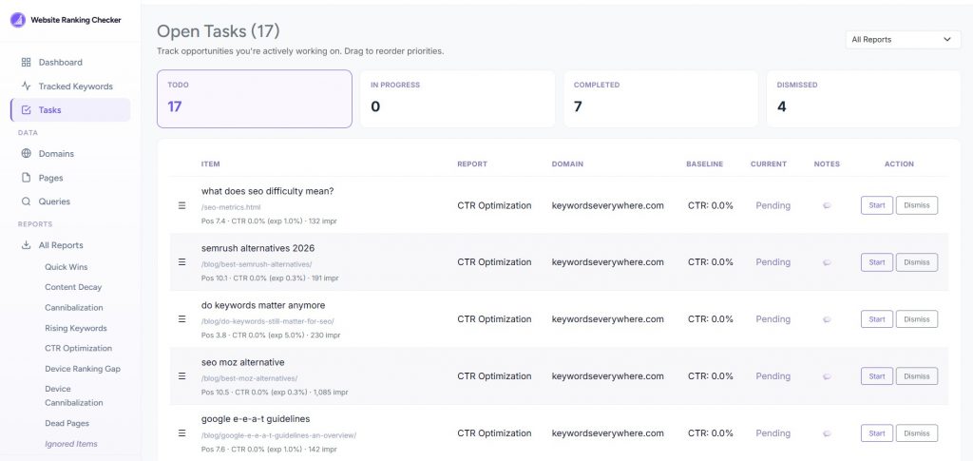Click the Tracked Keywords pulse icon

[26, 86]
